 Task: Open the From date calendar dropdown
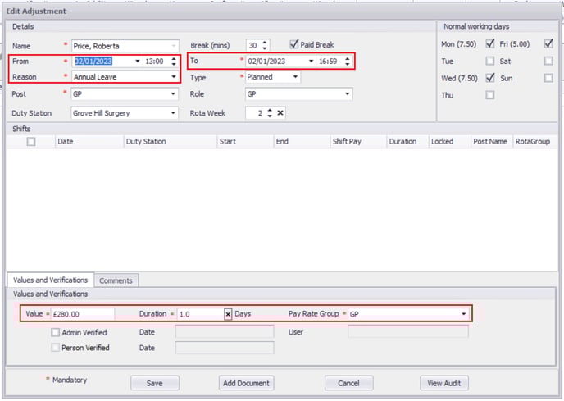tap(138, 62)
